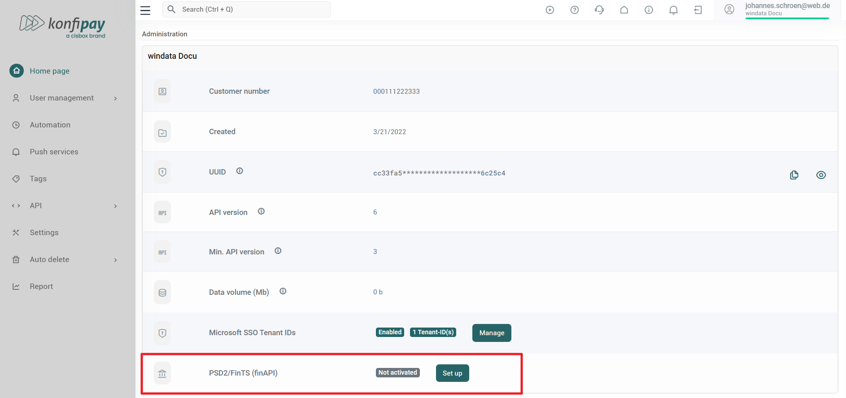
Task: Focus the Search field
Action: pos(247,9)
